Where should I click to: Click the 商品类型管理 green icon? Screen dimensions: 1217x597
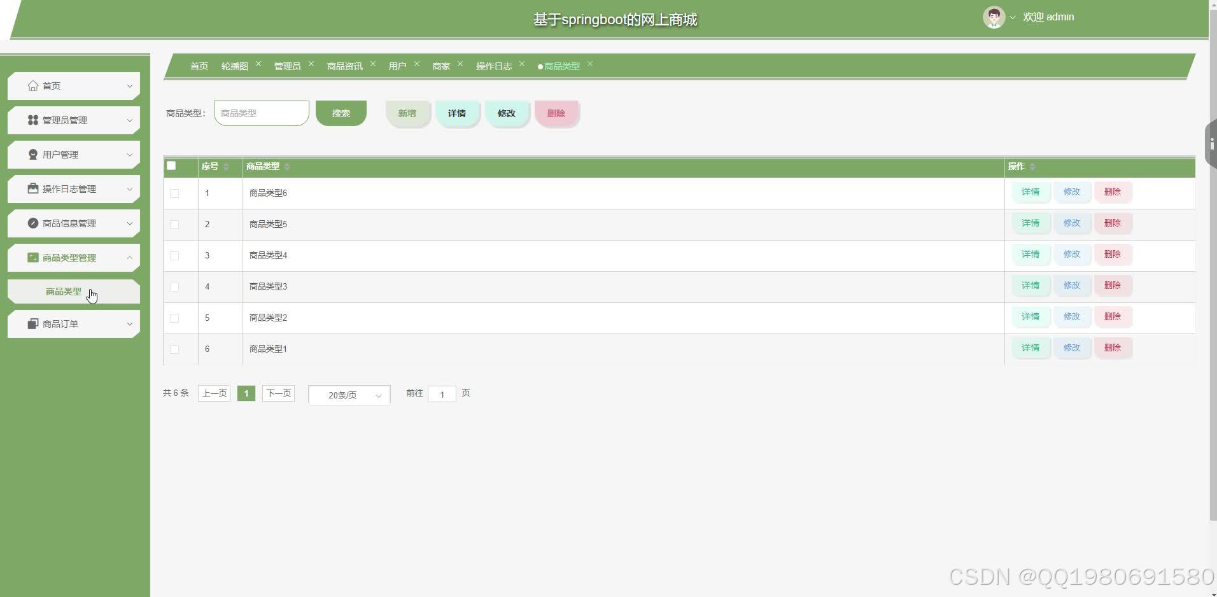click(x=33, y=258)
